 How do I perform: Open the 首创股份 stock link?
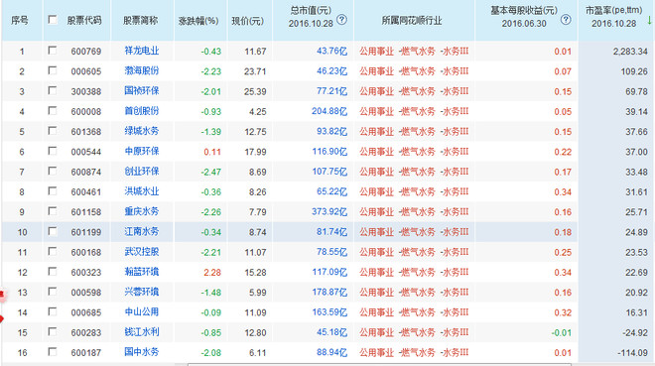pos(142,111)
